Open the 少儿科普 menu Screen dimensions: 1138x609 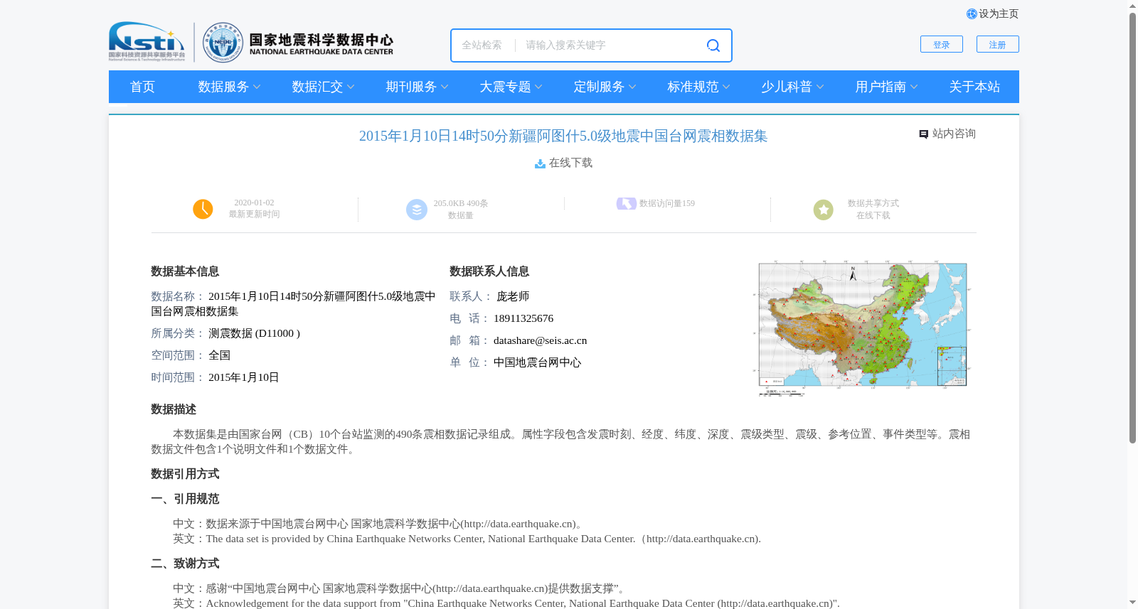point(787,87)
